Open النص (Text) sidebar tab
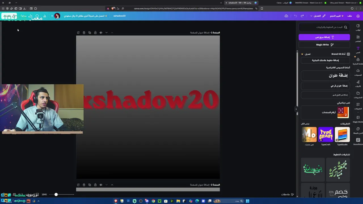Image resolution: width=363 pixels, height=204 pixels. tap(358, 50)
